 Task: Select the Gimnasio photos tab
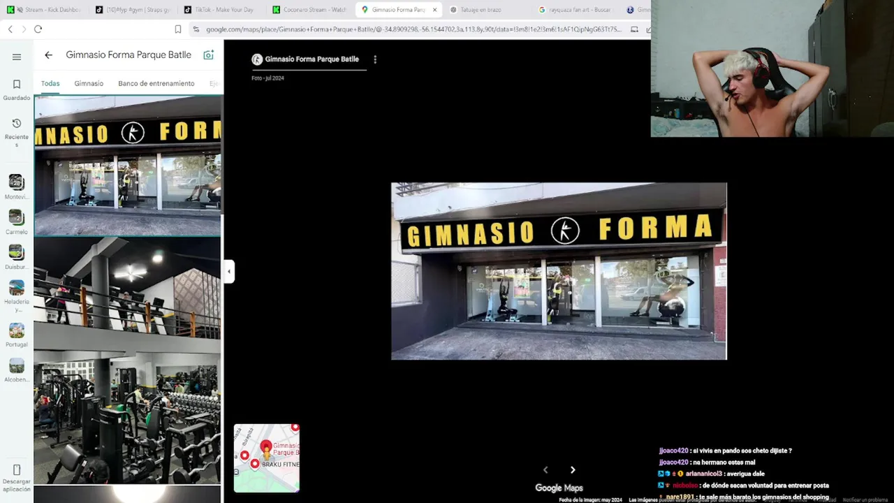click(x=89, y=83)
